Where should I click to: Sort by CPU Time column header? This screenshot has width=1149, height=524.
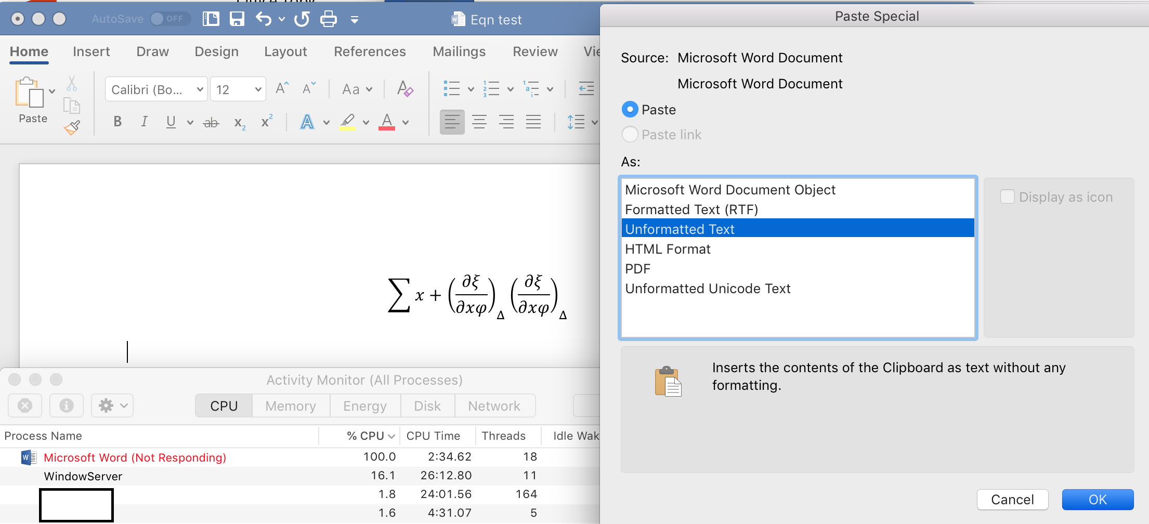pos(437,436)
